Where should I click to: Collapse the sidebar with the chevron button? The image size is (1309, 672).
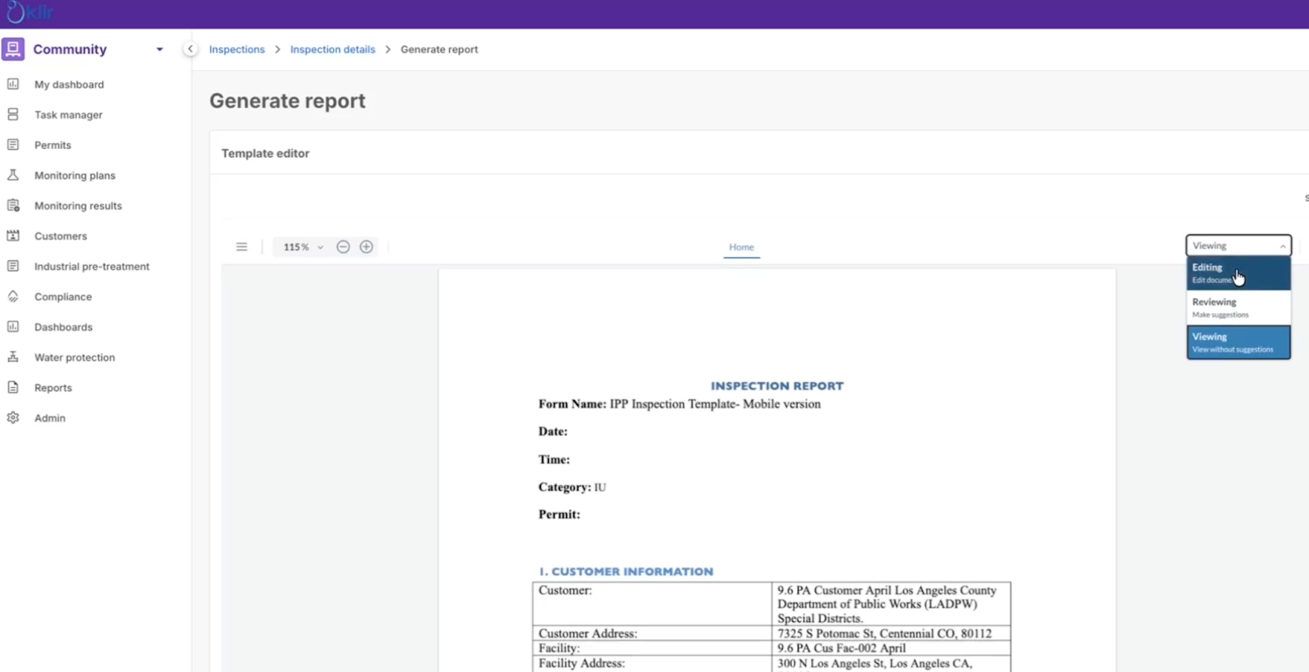(190, 49)
